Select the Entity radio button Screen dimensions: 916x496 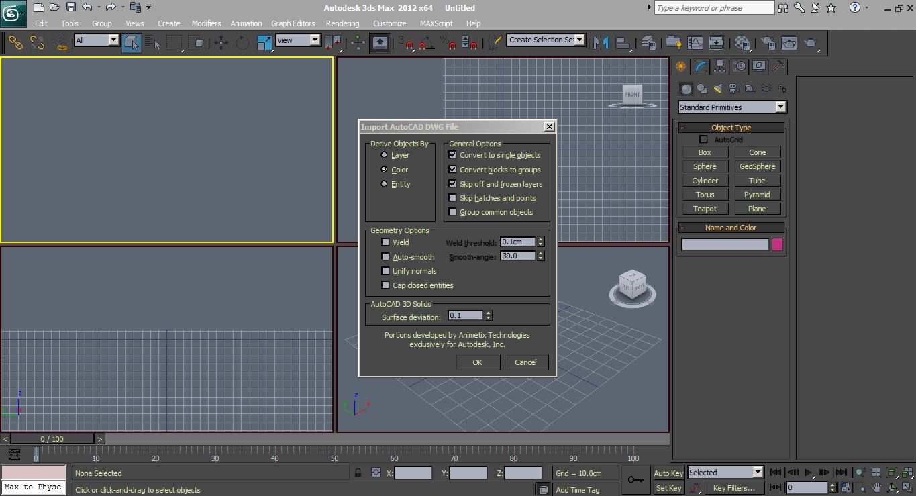(384, 184)
